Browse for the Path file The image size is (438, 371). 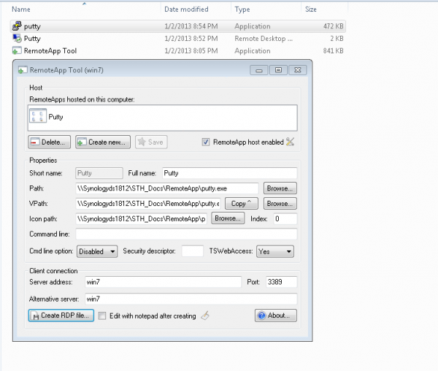[x=280, y=188]
